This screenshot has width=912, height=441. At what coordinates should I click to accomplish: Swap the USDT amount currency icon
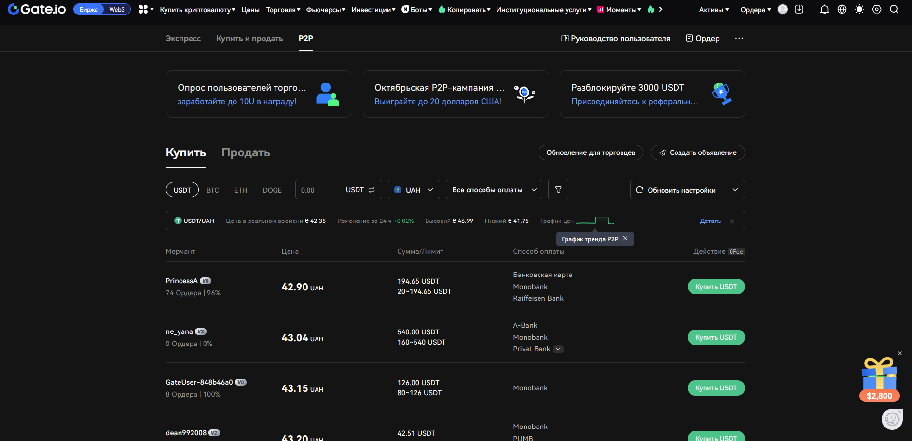pyautogui.click(x=372, y=190)
